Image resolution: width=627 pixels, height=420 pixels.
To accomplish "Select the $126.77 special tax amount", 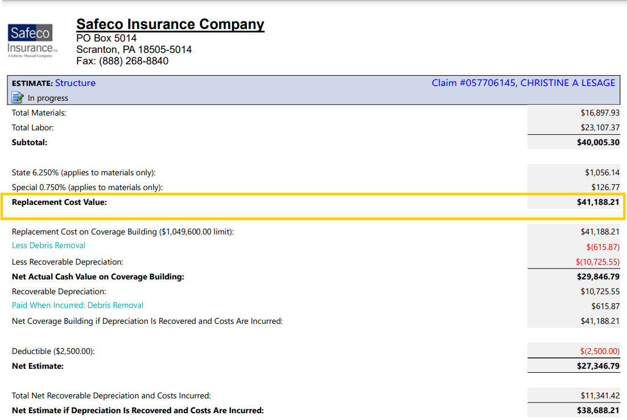I will pos(605,187).
